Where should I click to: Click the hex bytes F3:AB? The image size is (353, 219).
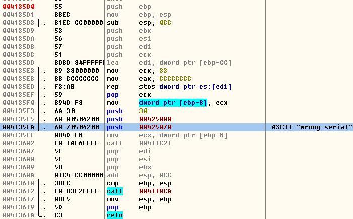tap(64, 87)
